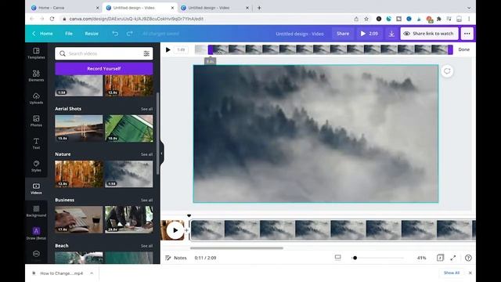This screenshot has height=282, width=501.
Task: Open the Notes panel
Action: (x=176, y=258)
